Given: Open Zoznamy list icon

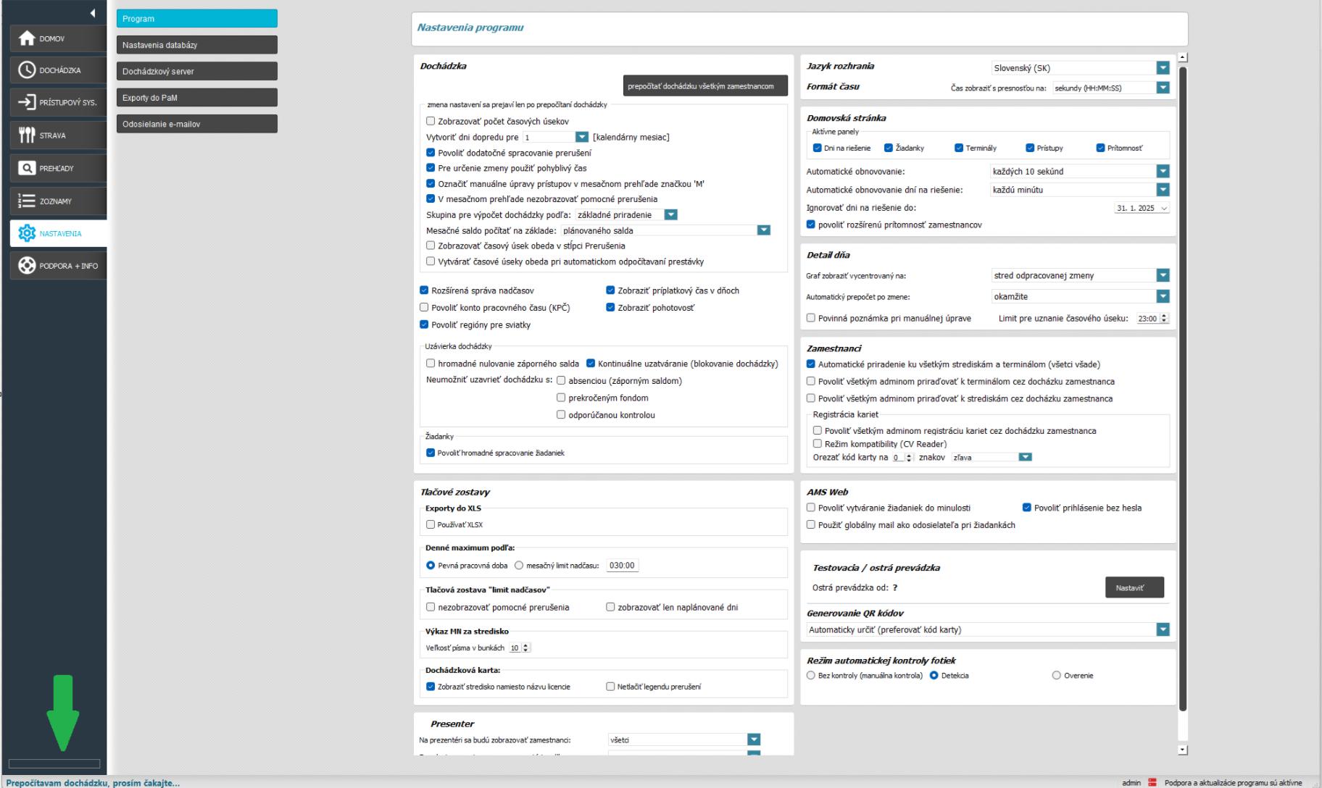Looking at the screenshot, I should 27,201.
